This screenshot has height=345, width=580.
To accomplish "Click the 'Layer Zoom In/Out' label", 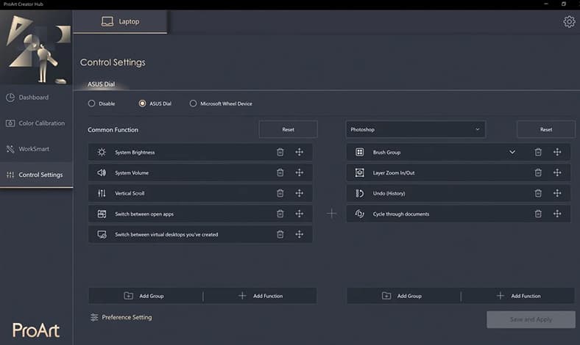I will point(394,172).
